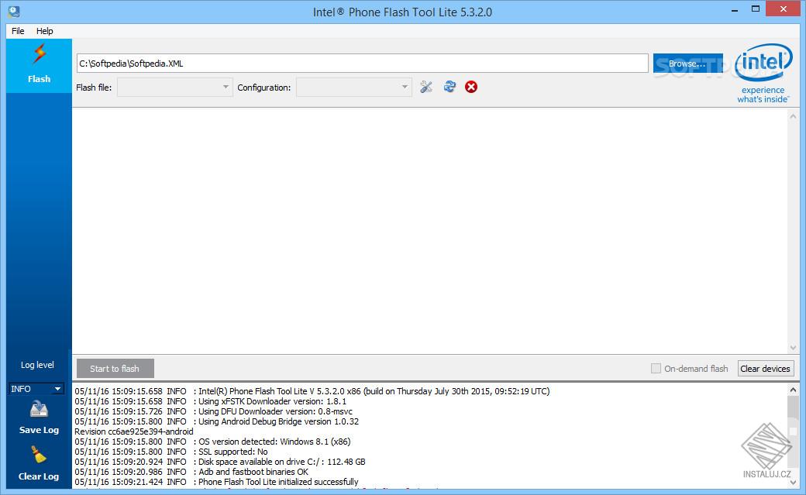Open the File menu
This screenshot has height=495, width=806.
pyautogui.click(x=16, y=31)
